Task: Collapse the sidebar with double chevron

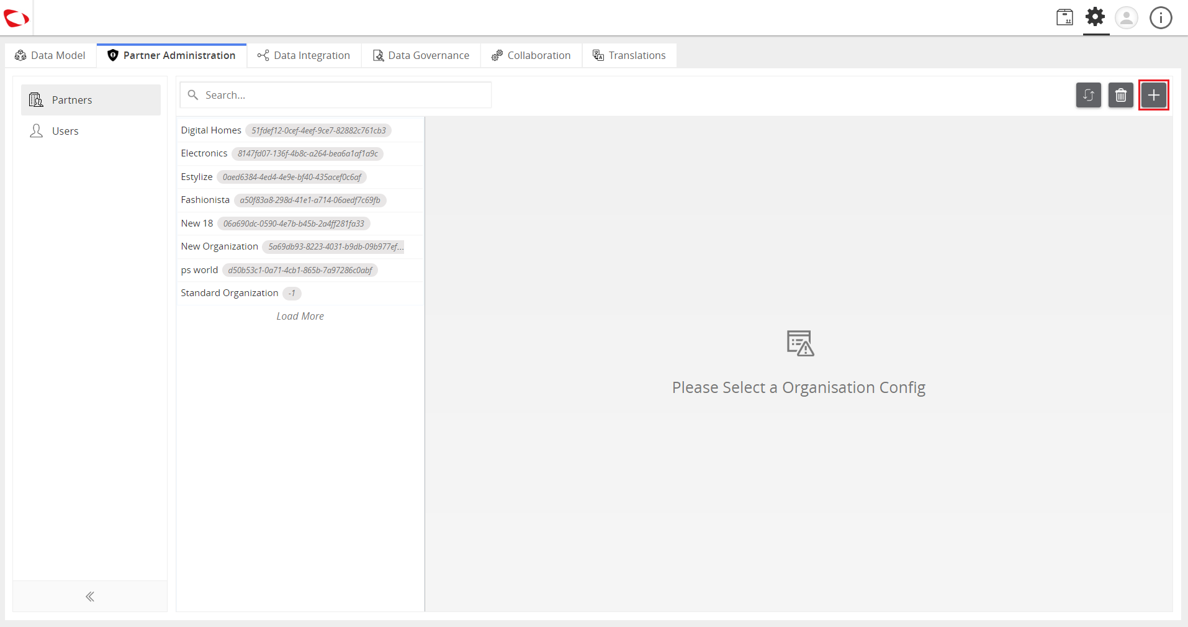Action: 90,597
